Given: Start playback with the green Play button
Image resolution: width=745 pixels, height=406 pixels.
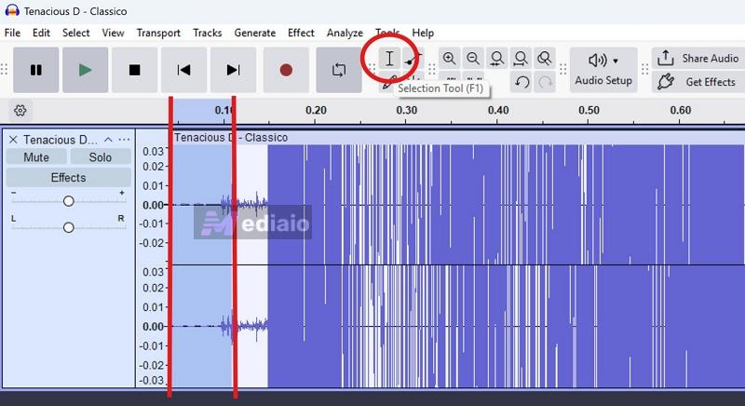Looking at the screenshot, I should point(86,70).
